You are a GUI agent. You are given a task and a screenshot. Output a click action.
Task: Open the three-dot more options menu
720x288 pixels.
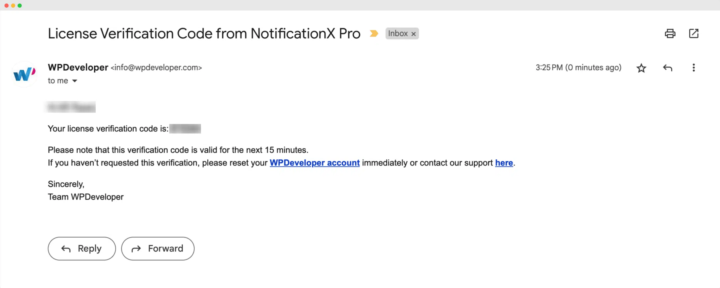(694, 68)
